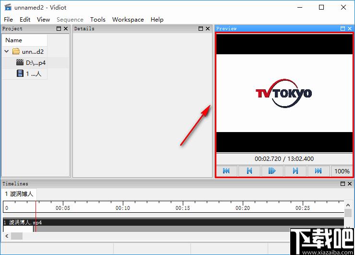Select the unn...d2 folder in the Project tree
355x255 pixels.
[33, 52]
